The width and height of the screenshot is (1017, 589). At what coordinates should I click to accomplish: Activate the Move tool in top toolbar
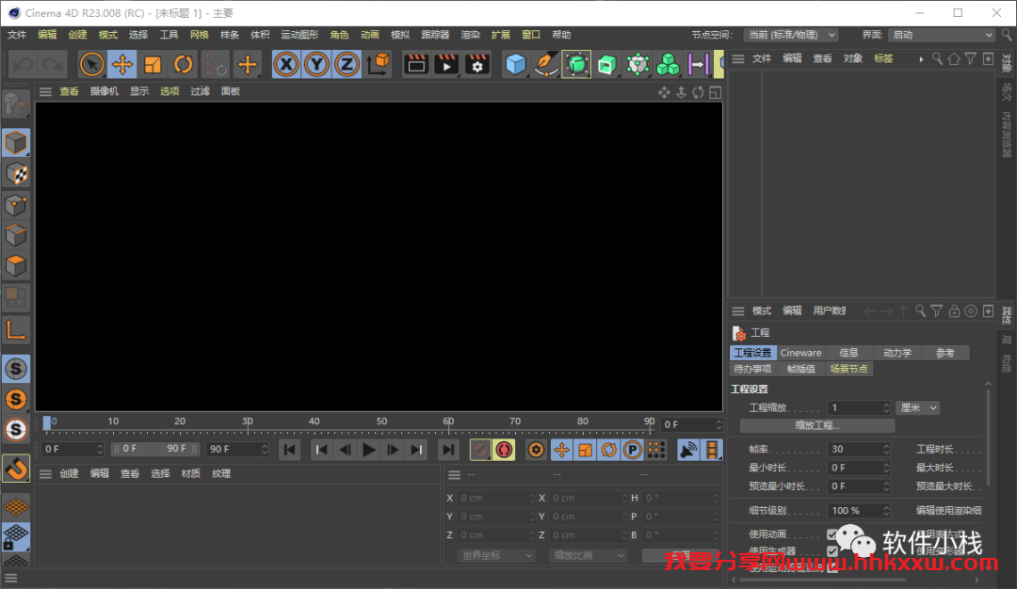(121, 64)
